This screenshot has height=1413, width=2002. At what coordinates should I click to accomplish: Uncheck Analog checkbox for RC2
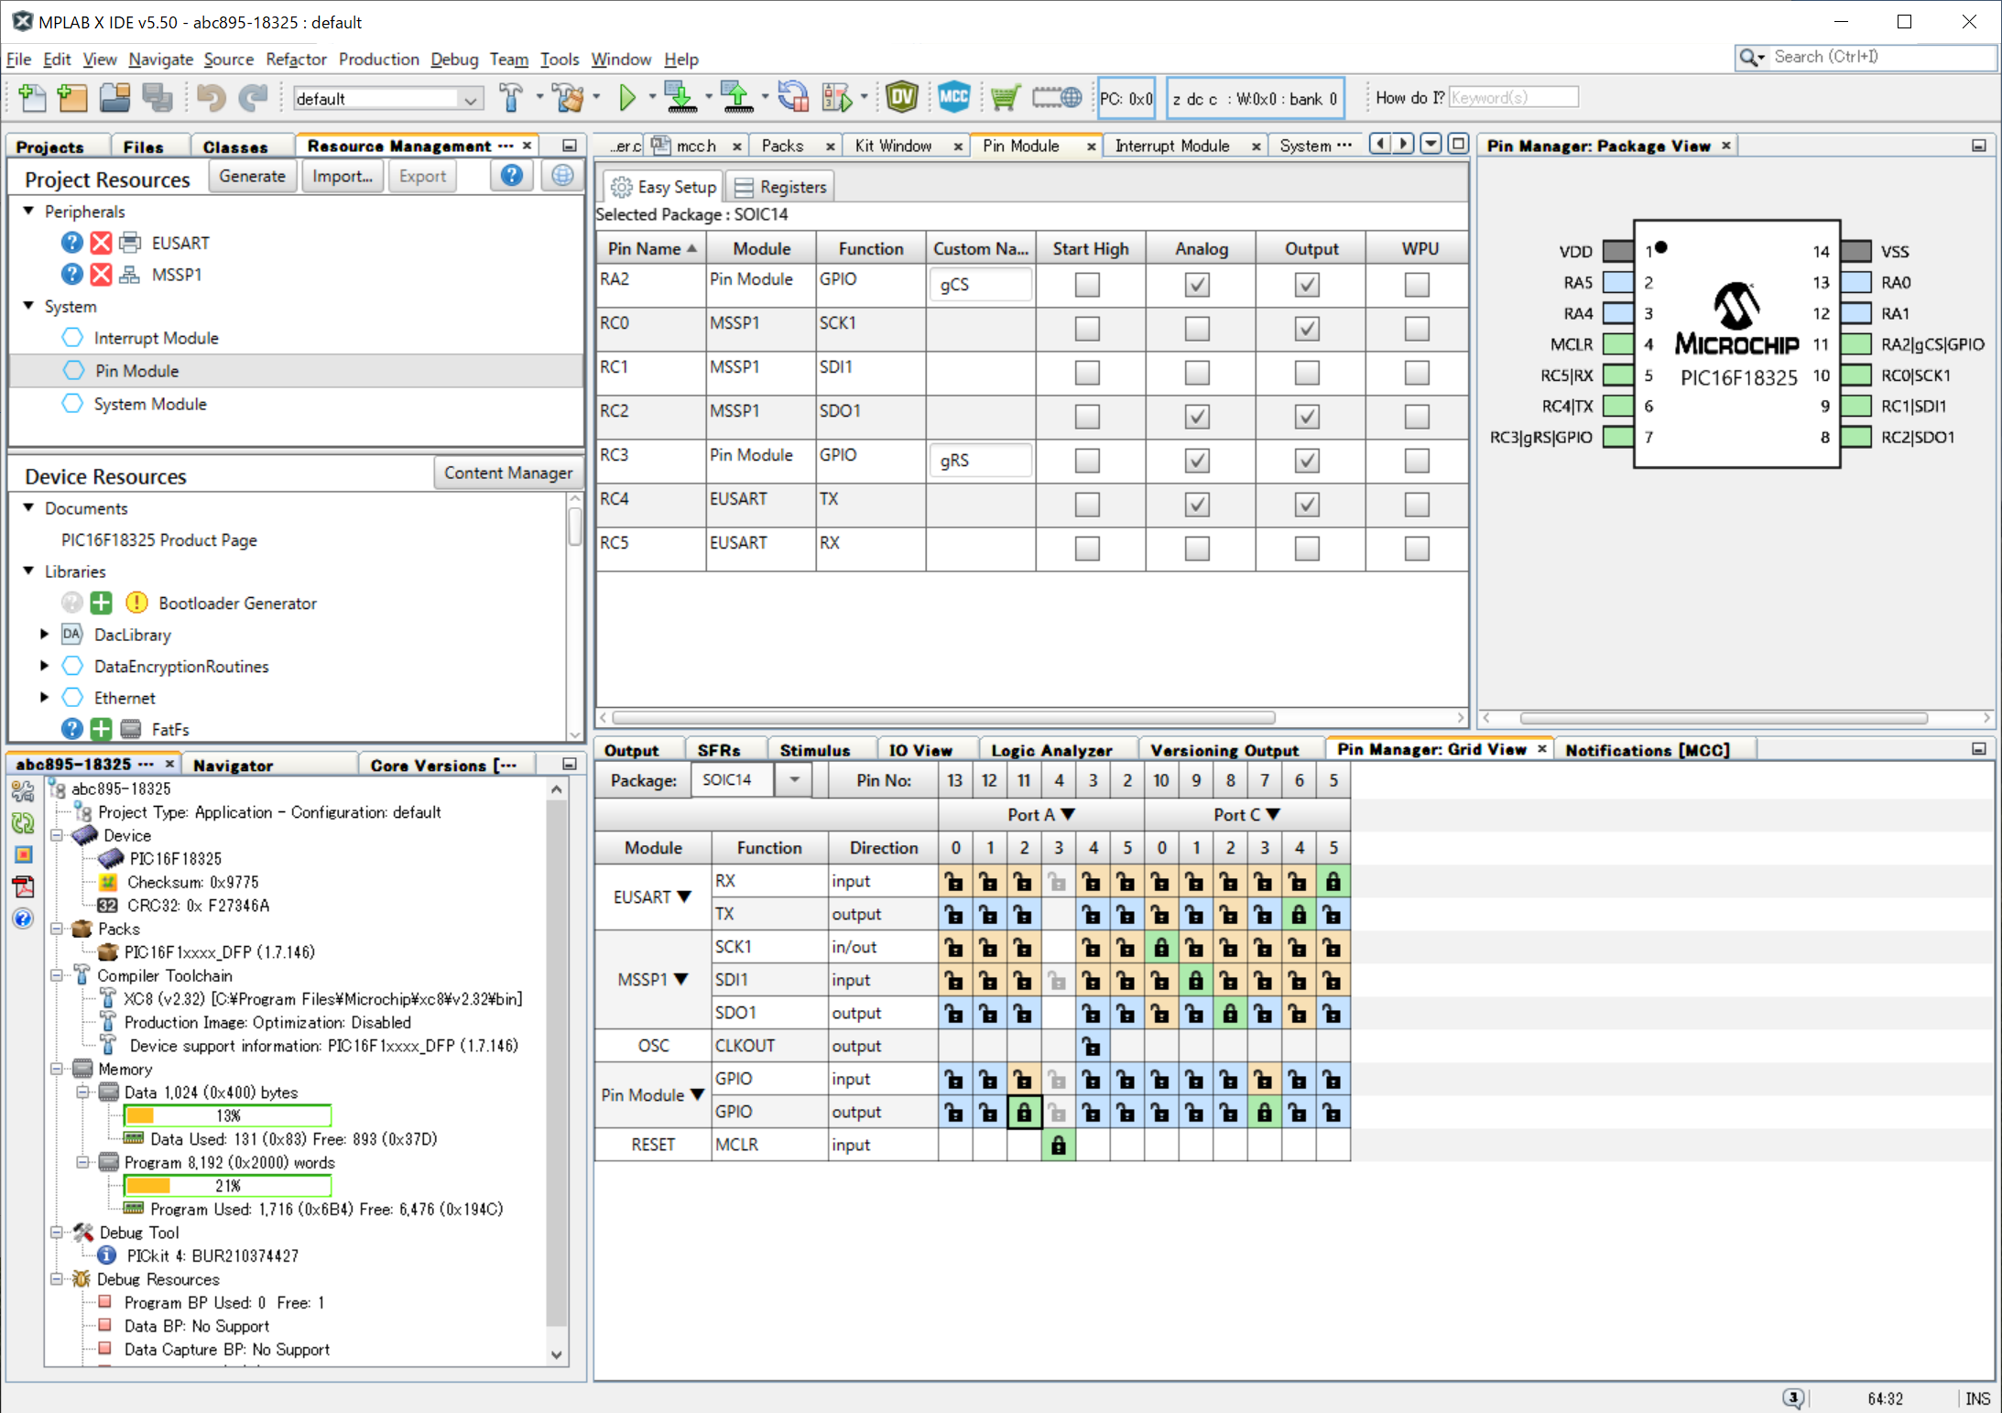(1197, 417)
